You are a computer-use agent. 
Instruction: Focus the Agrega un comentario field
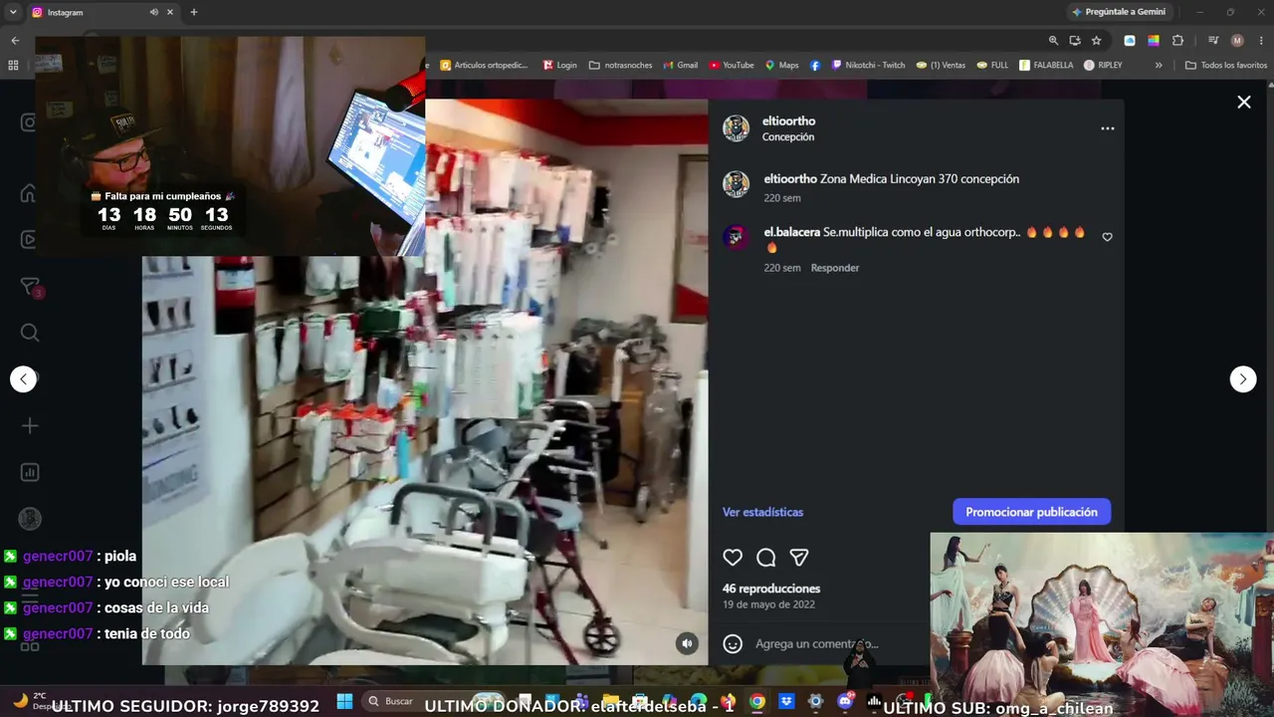pos(816,644)
